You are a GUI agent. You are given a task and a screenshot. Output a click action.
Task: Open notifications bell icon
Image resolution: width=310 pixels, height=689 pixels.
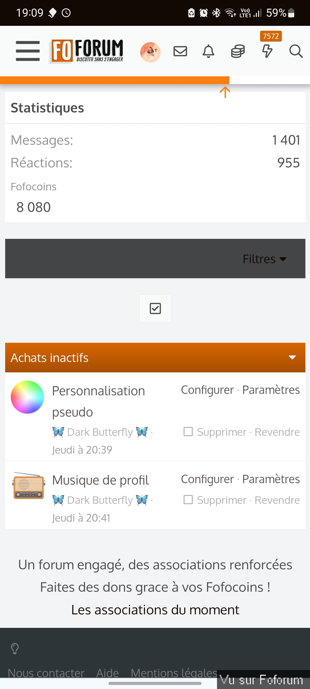click(x=209, y=51)
